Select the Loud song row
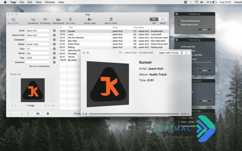This screenshot has height=151, width=242. pyautogui.click(x=114, y=34)
